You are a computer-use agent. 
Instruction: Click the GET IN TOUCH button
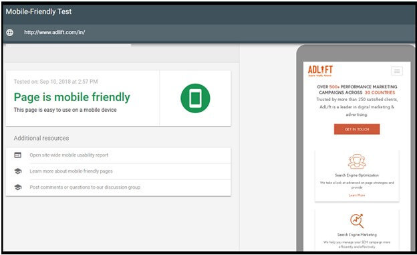[x=357, y=129]
